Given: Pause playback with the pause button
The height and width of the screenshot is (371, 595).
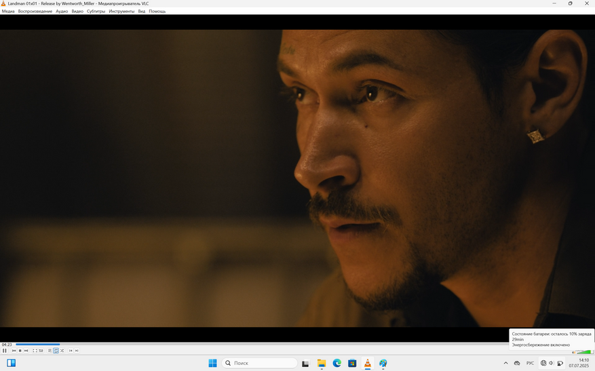Looking at the screenshot, I should coord(5,351).
